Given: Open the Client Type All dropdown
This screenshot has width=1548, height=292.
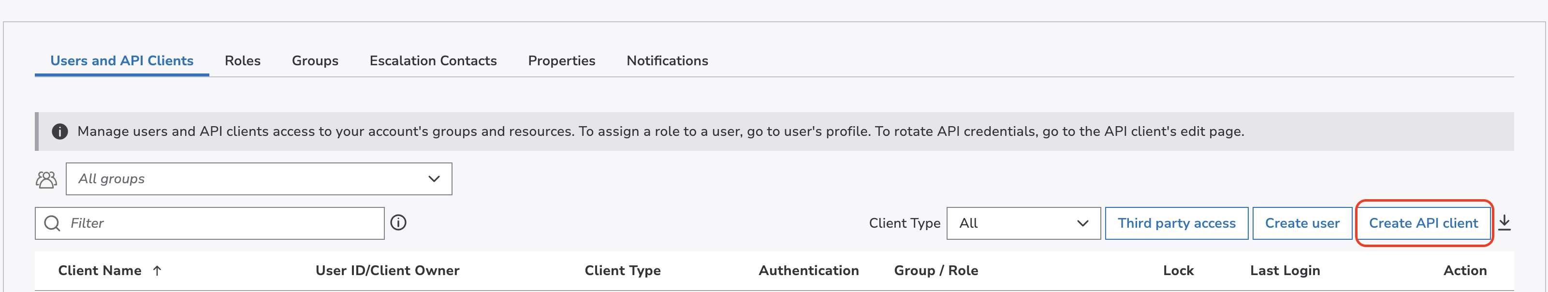Looking at the screenshot, I should click(x=1023, y=223).
